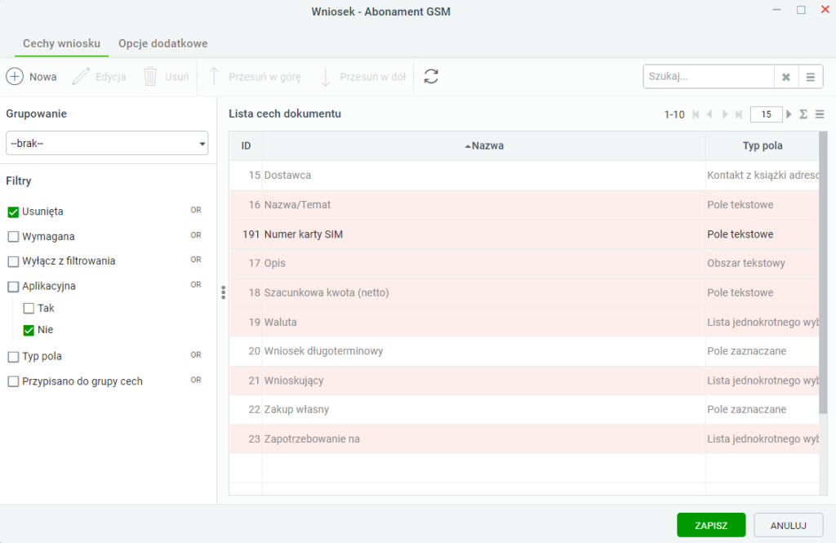
Task: Switch to the Cechy wniosku tab
Action: point(61,44)
